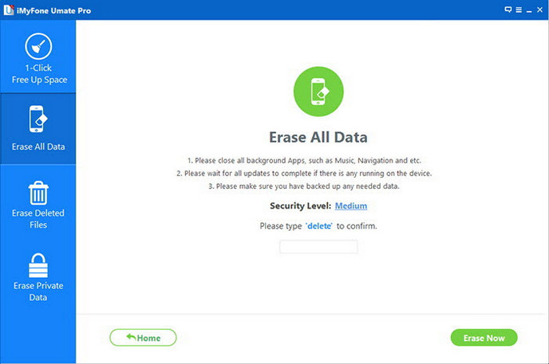This screenshot has width=549, height=364.
Task: Open the hamburger menu in title bar
Action: click(519, 10)
